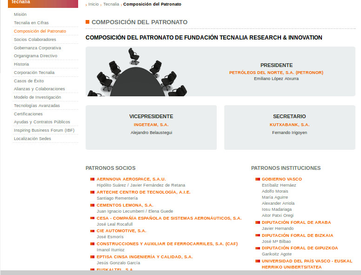Click the horizontal scrollbar at page bottom
Image resolution: width=361 pixels, height=275 pixels.
click(x=180, y=273)
